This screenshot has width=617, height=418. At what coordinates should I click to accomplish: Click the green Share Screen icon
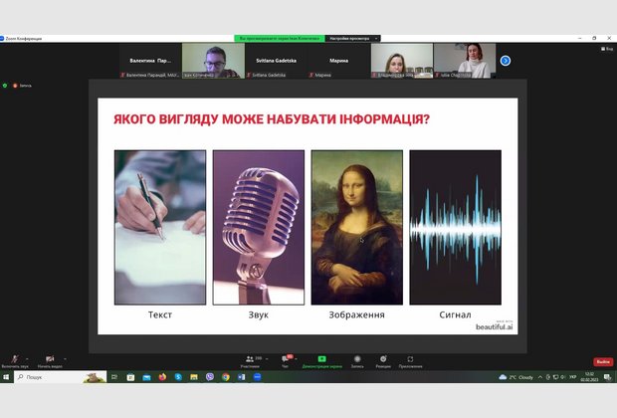[321, 360]
